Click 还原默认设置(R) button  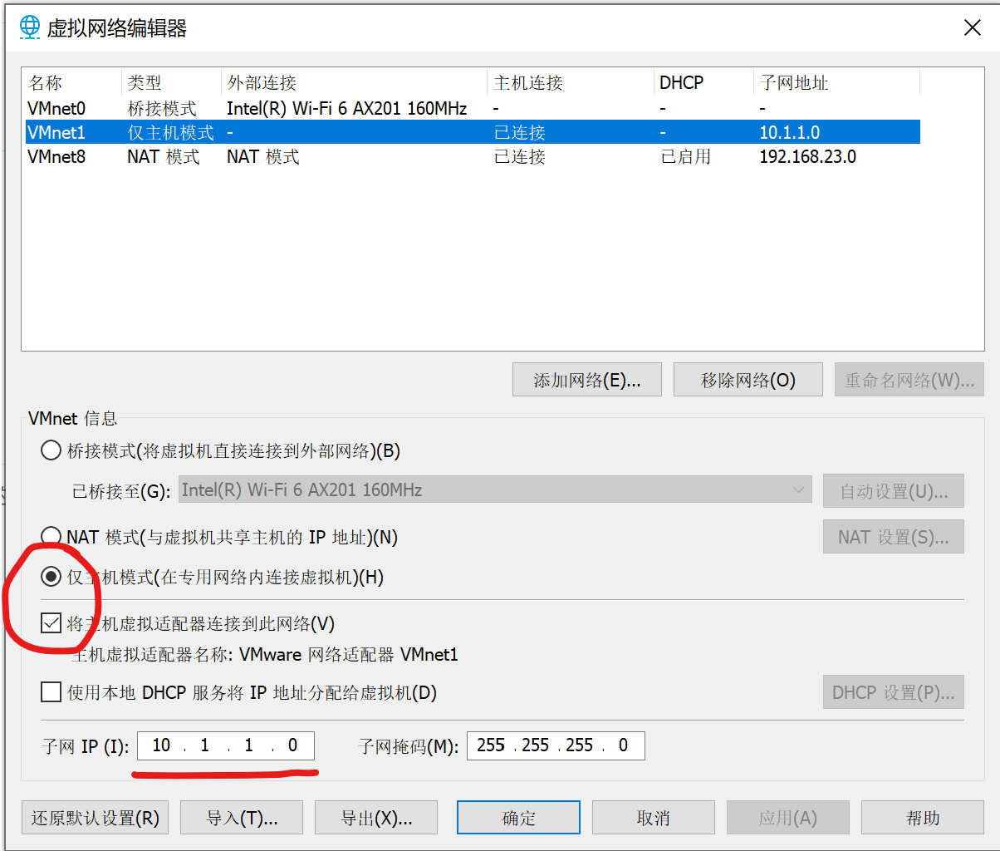click(x=95, y=818)
